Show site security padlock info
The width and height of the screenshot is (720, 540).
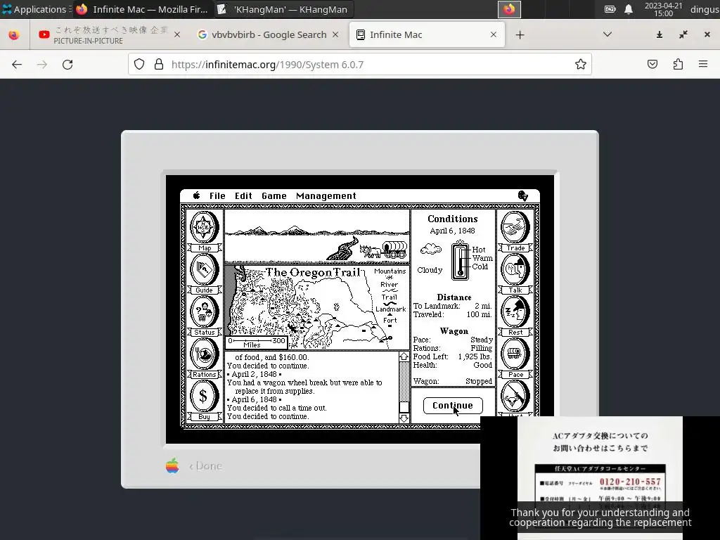159,64
